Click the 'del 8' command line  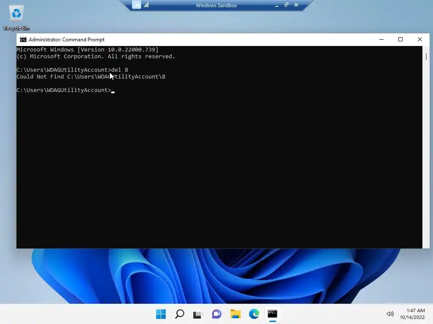(x=72, y=70)
